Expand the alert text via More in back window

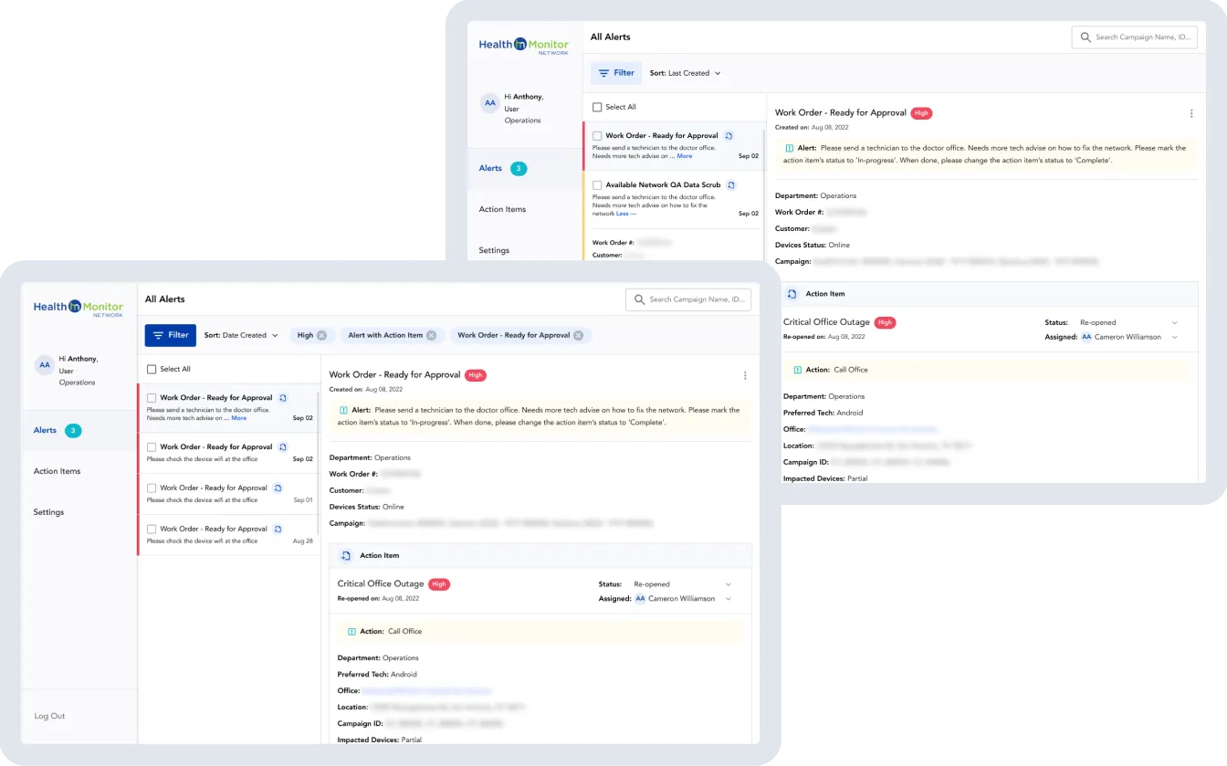coord(685,156)
